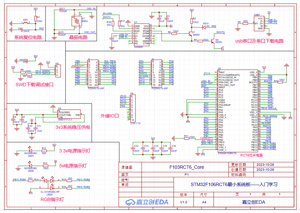Select the H3 SWD header symbol
The width and height of the screenshot is (300, 213).
click(x=58, y=71)
